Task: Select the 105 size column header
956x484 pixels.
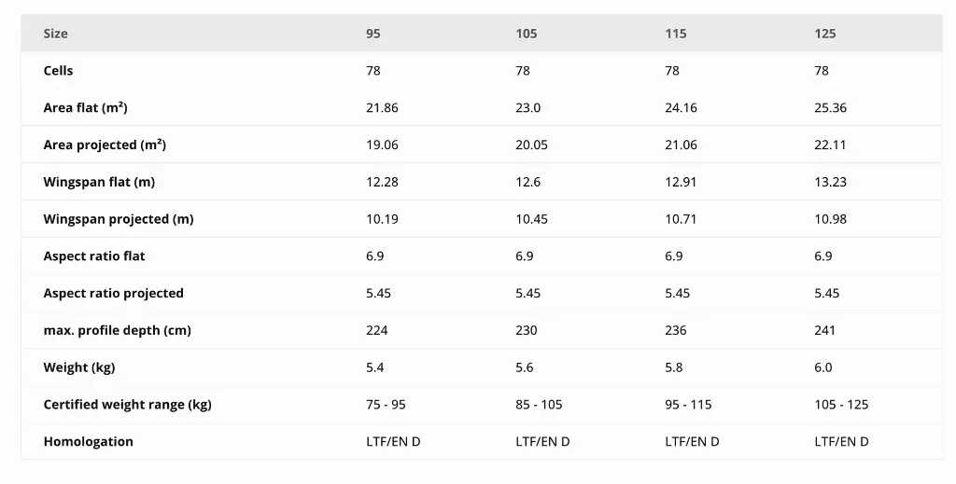Action: 527,34
